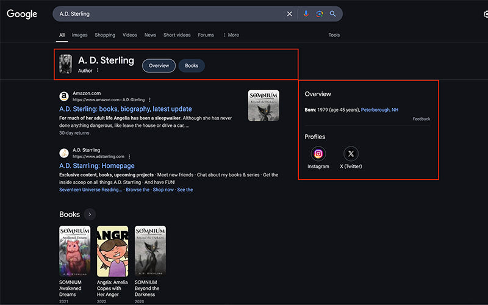Click the Peterborough, NH link
This screenshot has width=488, height=305.
pos(379,110)
